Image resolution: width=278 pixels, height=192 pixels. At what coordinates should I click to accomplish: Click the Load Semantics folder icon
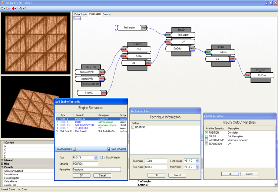74,149
